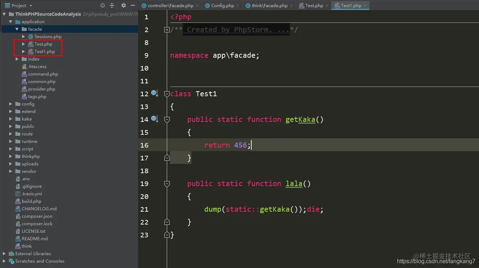Select the thinkphp folder
479x268 pixels.
[x=31, y=156]
